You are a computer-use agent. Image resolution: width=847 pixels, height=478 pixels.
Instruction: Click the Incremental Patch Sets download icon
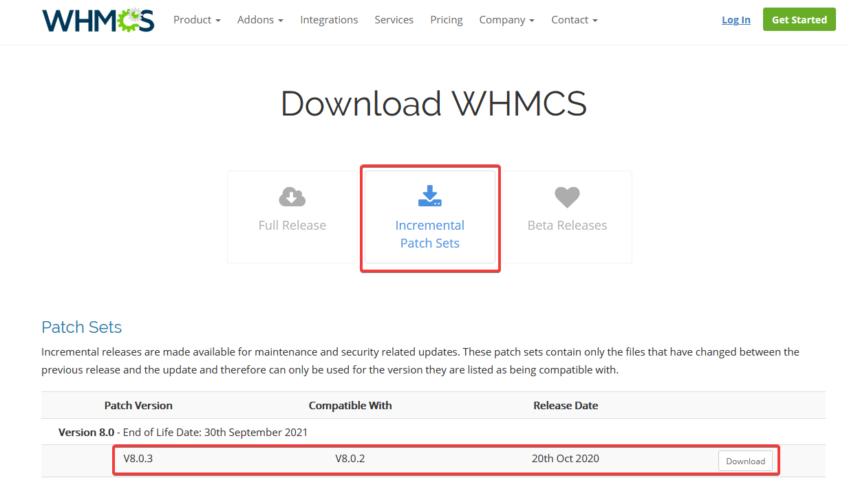click(x=430, y=196)
